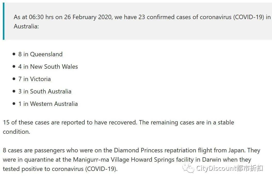Click the "7 in Victoria" list entry
The height and width of the screenshot is (181, 272).
pos(34,79)
